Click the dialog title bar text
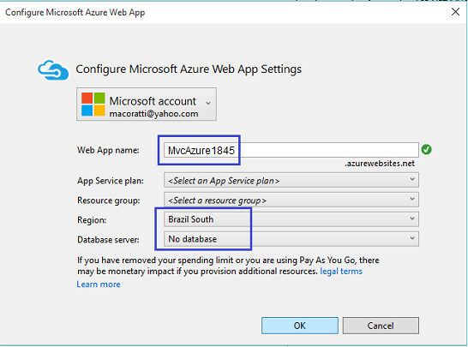Screen dimensions: 468x347 (x=75, y=13)
